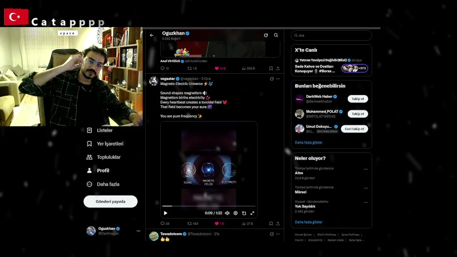Open vegastar's profile avatar
Image resolution: width=457 pixels, height=257 pixels.
[x=154, y=81]
